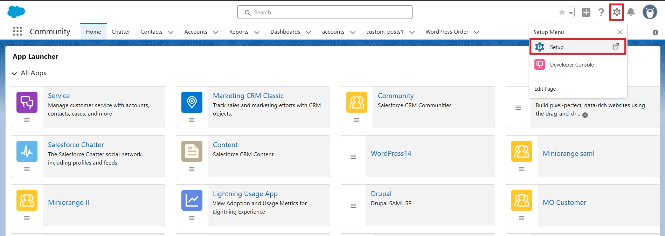Expand the Dashboards tab dropdown chevron
Image resolution: width=665 pixels, height=236 pixels.
point(309,32)
